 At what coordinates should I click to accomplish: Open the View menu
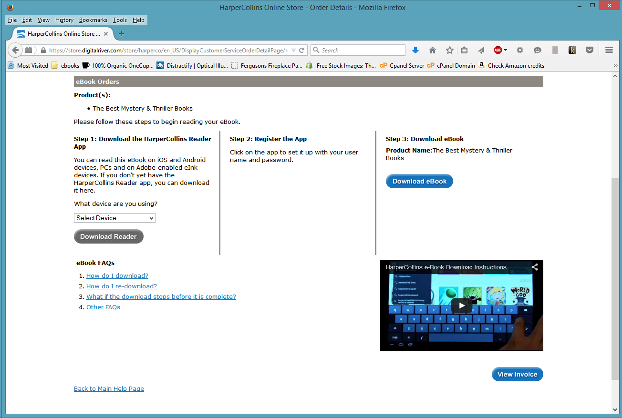point(43,20)
